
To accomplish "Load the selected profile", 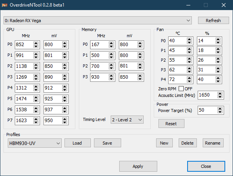I will 78,143.
